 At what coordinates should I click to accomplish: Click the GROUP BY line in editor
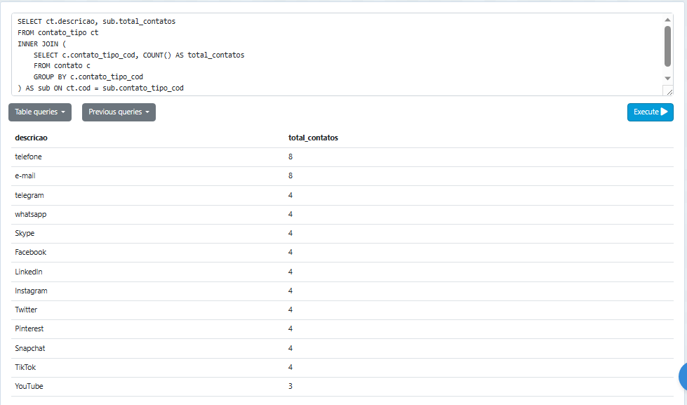pos(88,77)
